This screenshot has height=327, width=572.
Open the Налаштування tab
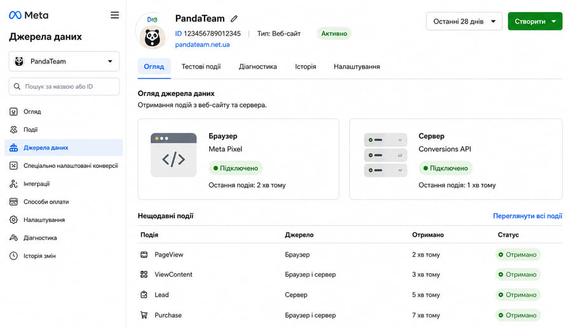[357, 67]
